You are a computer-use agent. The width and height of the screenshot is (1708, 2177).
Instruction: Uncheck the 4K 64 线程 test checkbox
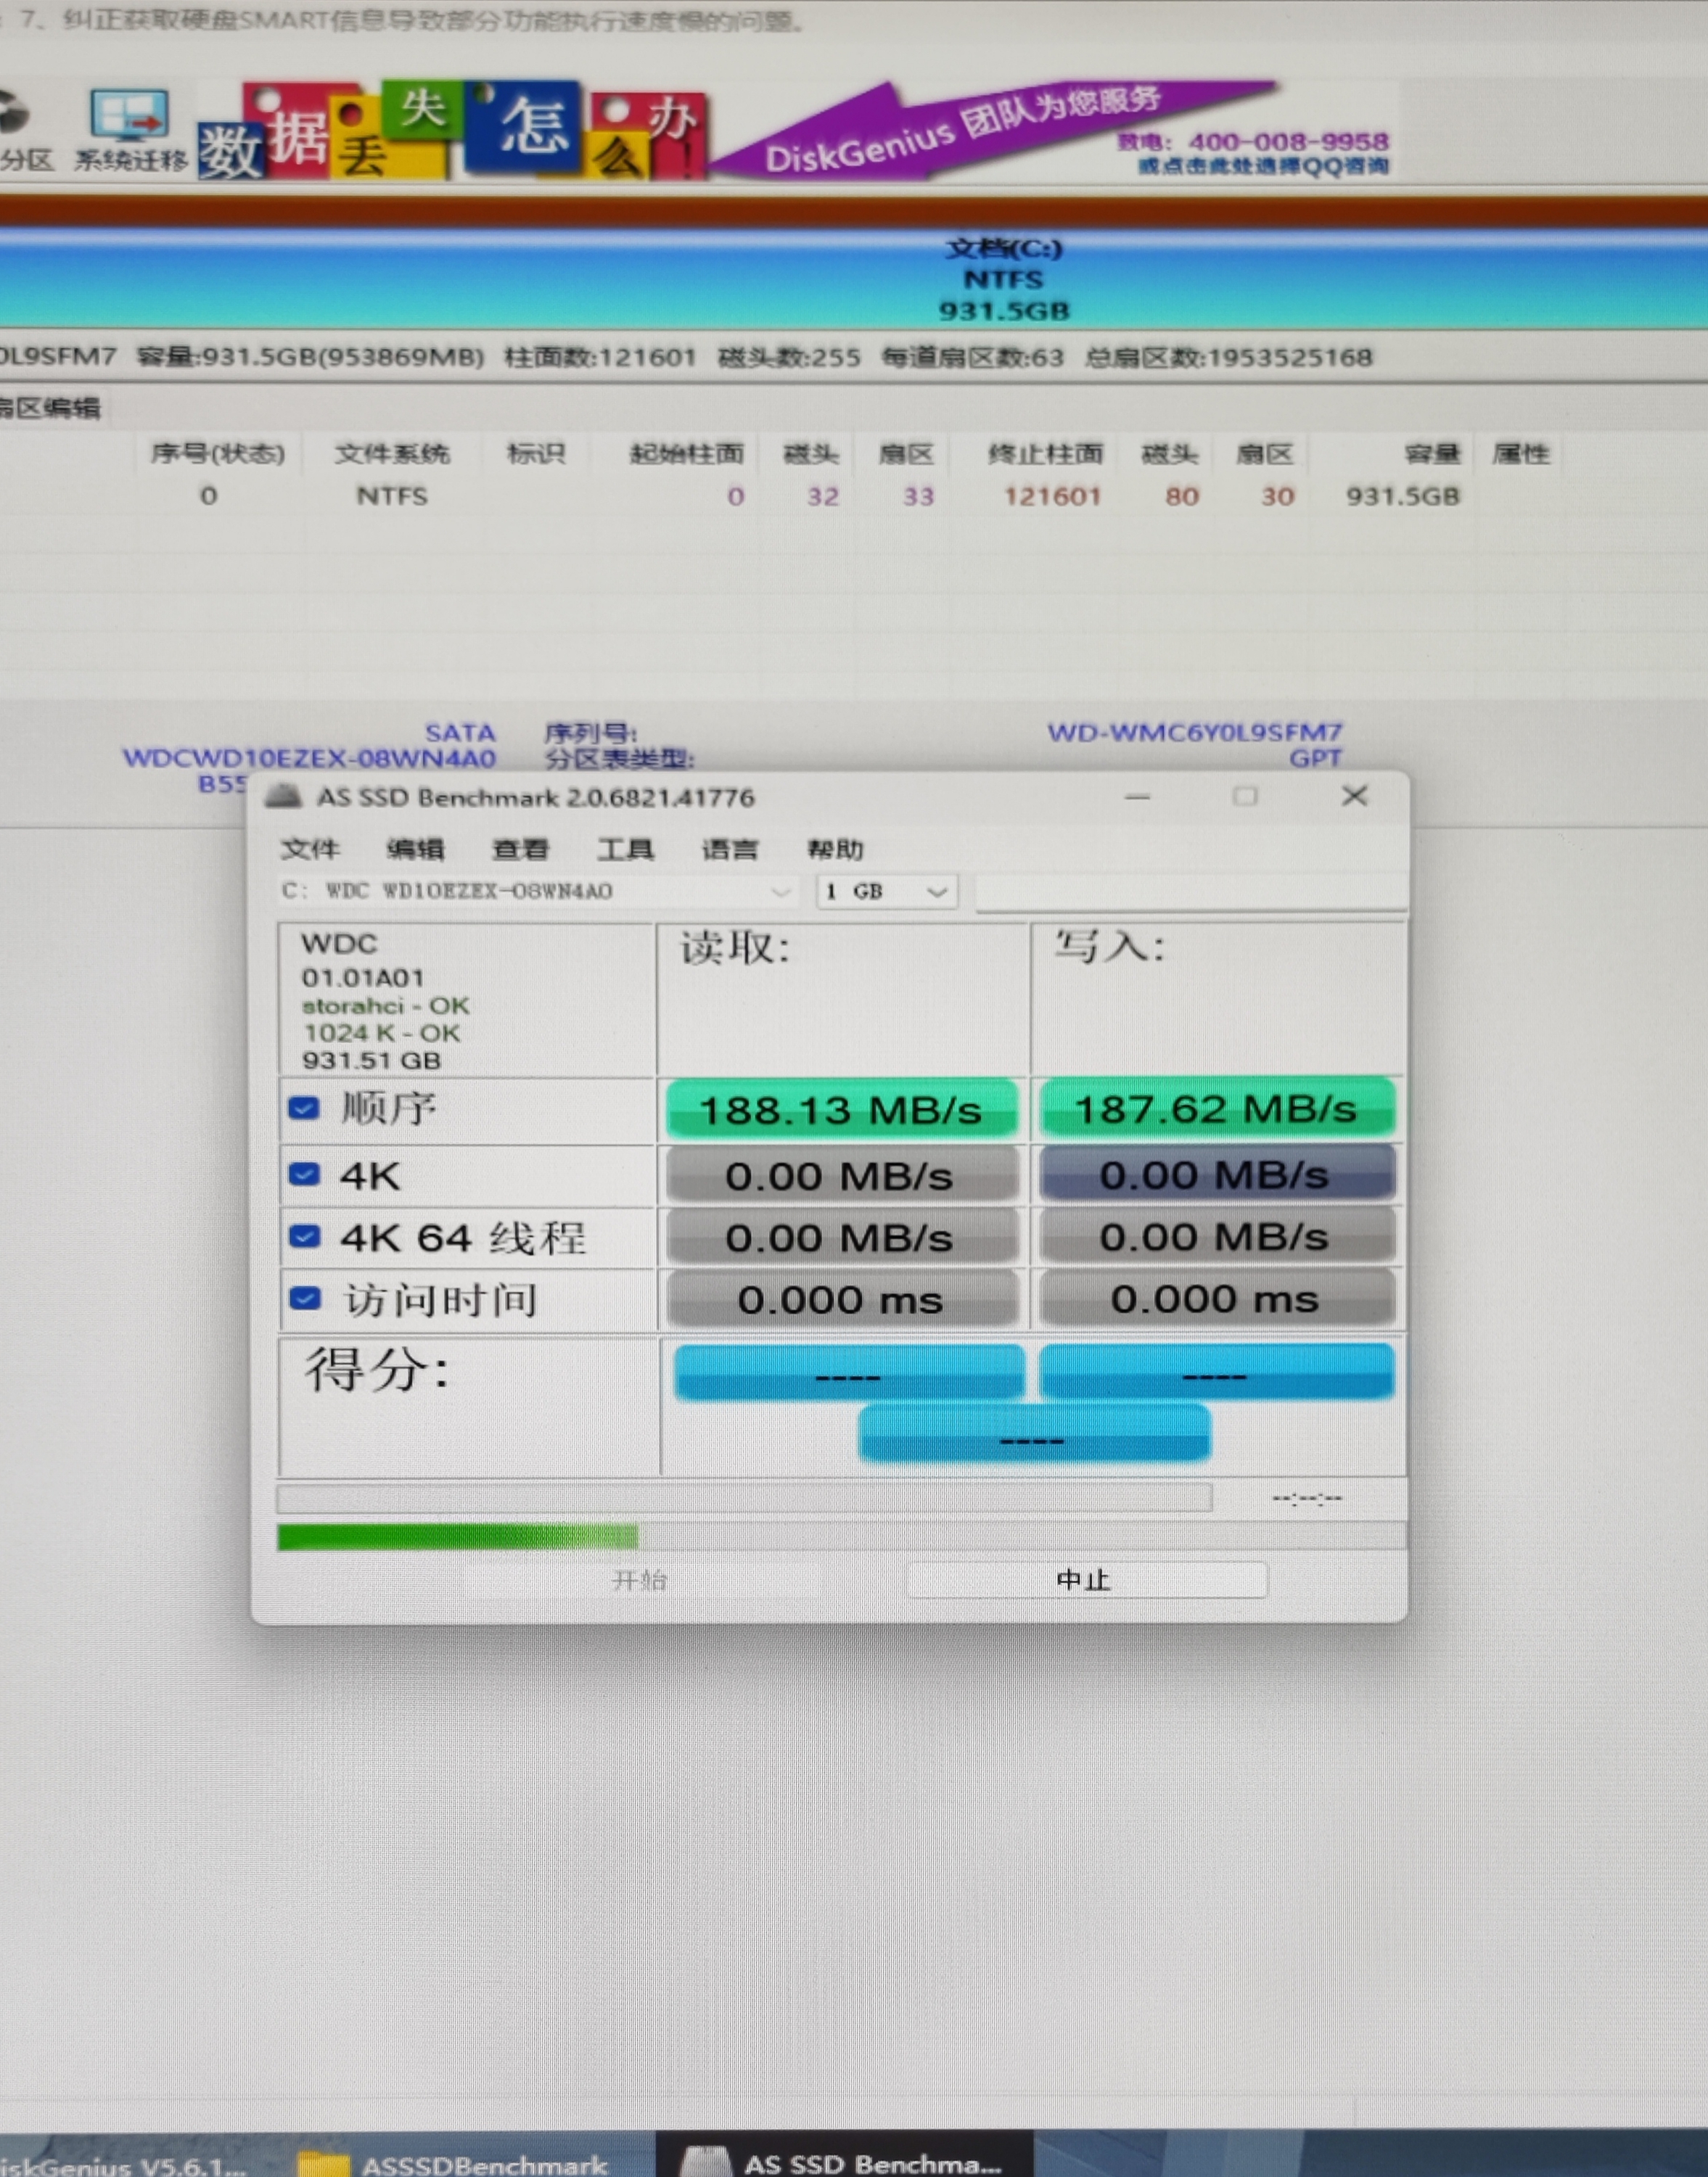coord(304,1238)
